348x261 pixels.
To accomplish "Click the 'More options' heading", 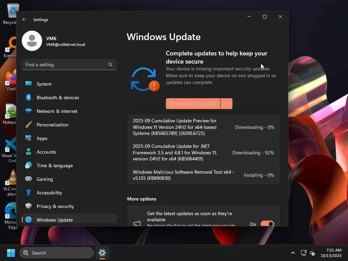I will click(142, 199).
